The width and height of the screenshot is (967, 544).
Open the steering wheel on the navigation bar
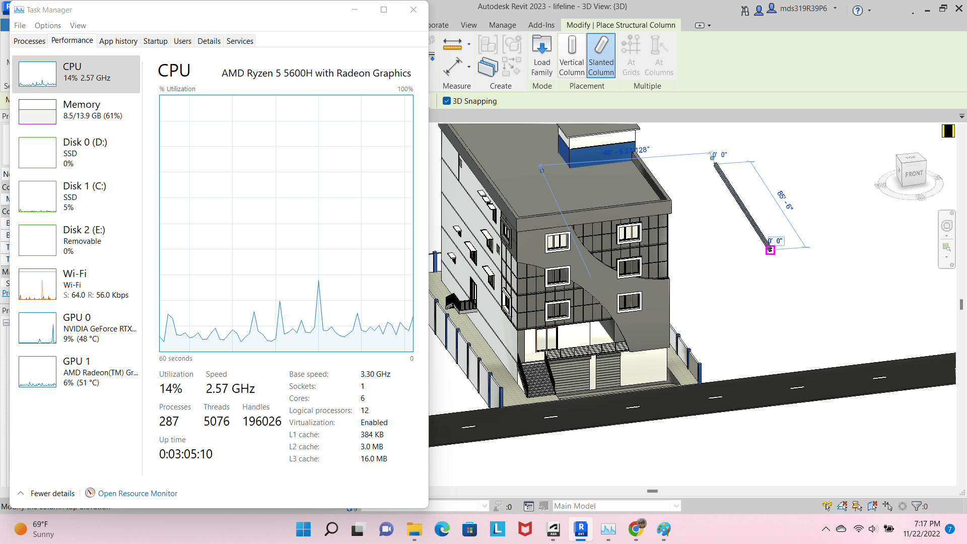pyautogui.click(x=947, y=226)
